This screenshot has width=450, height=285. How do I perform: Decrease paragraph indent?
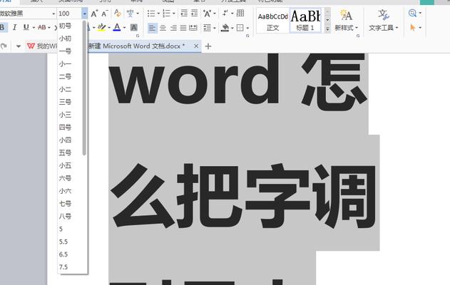pos(184,14)
